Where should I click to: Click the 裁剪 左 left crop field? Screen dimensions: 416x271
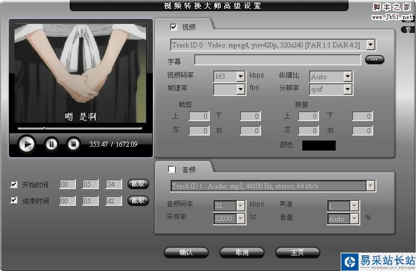(199, 130)
